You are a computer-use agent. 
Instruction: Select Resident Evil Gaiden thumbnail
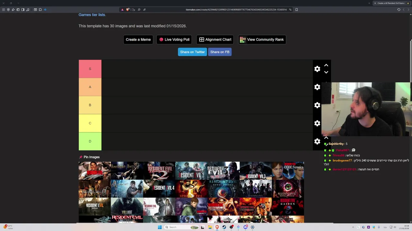point(288,207)
